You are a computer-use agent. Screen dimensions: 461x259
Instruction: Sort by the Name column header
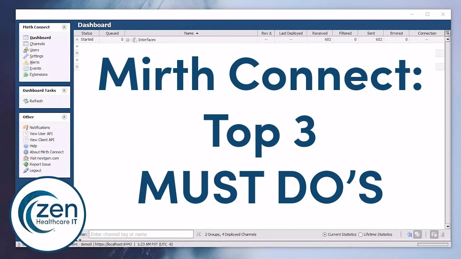[191, 33]
